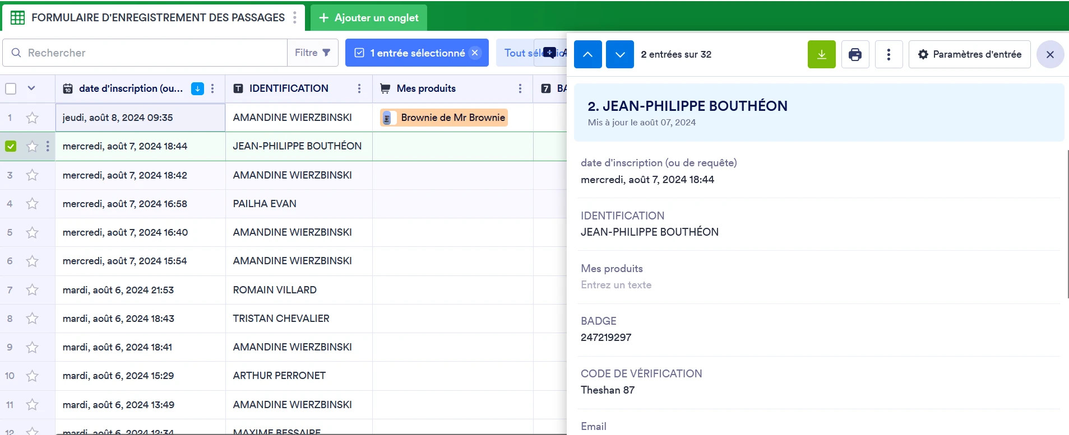Viewport: 1069px width, 435px height.
Task: Expand the selection chevron in table header
Action: (31, 88)
